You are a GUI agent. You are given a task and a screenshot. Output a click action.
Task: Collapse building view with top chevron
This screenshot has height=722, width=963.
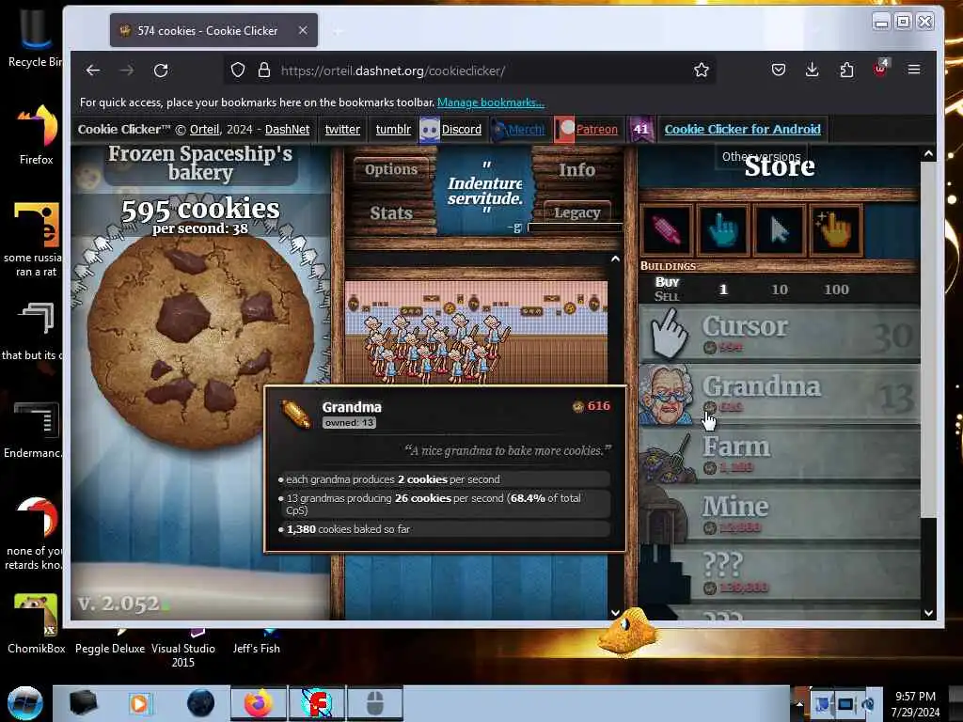615,259
